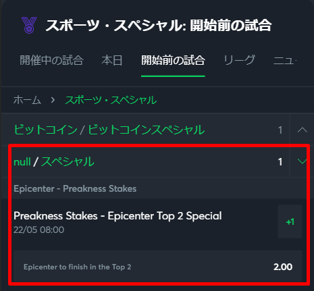Open the partially visible ニュー tab
Viewport: 314px width, 291px height.
(x=285, y=60)
